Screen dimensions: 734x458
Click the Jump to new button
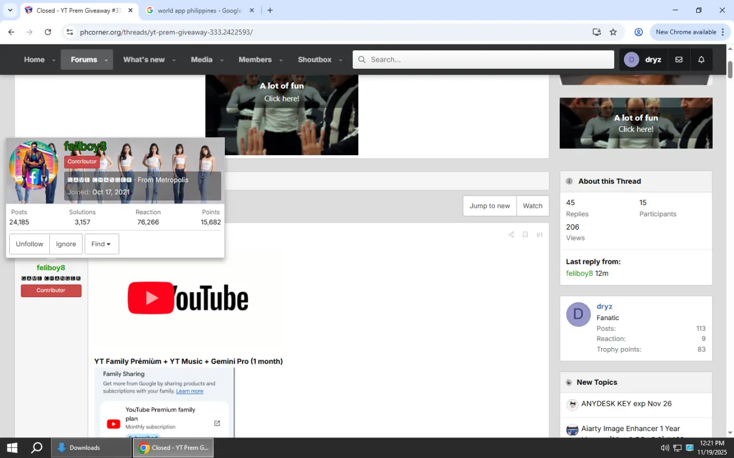pos(490,206)
